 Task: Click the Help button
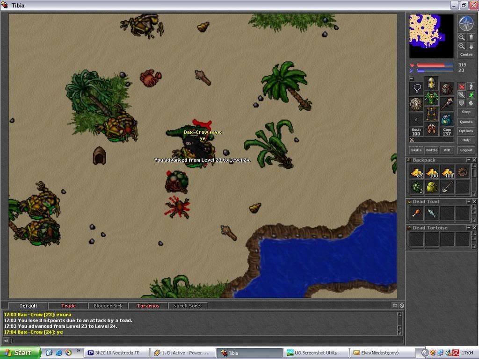(x=466, y=140)
